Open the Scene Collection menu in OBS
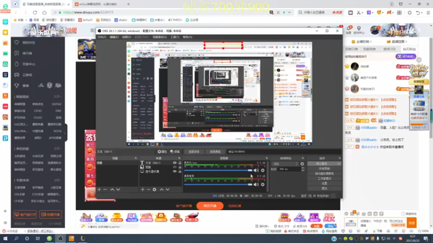The width and height of the screenshot is (433, 243). tap(160, 37)
